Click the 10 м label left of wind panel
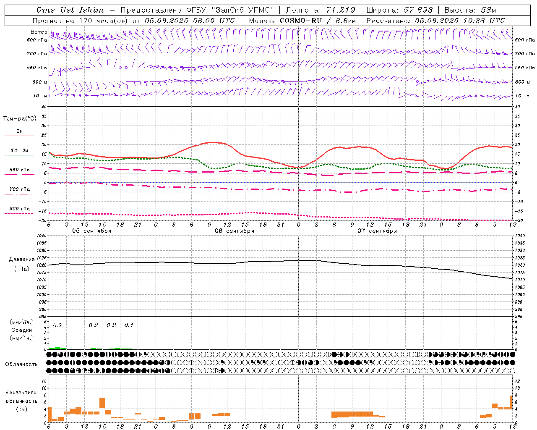537x430 pixels. pyautogui.click(x=40, y=96)
